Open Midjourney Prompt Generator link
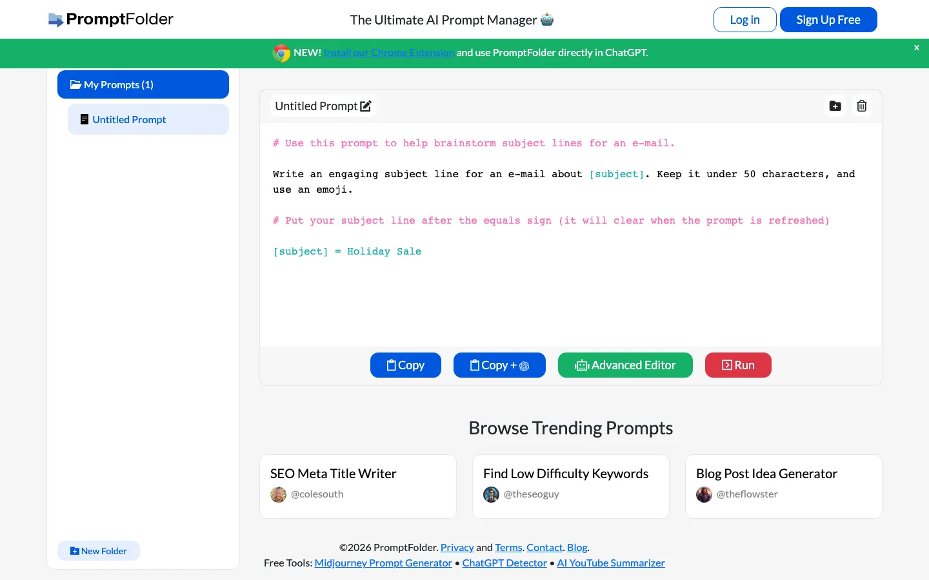Image resolution: width=929 pixels, height=580 pixels. 383,563
